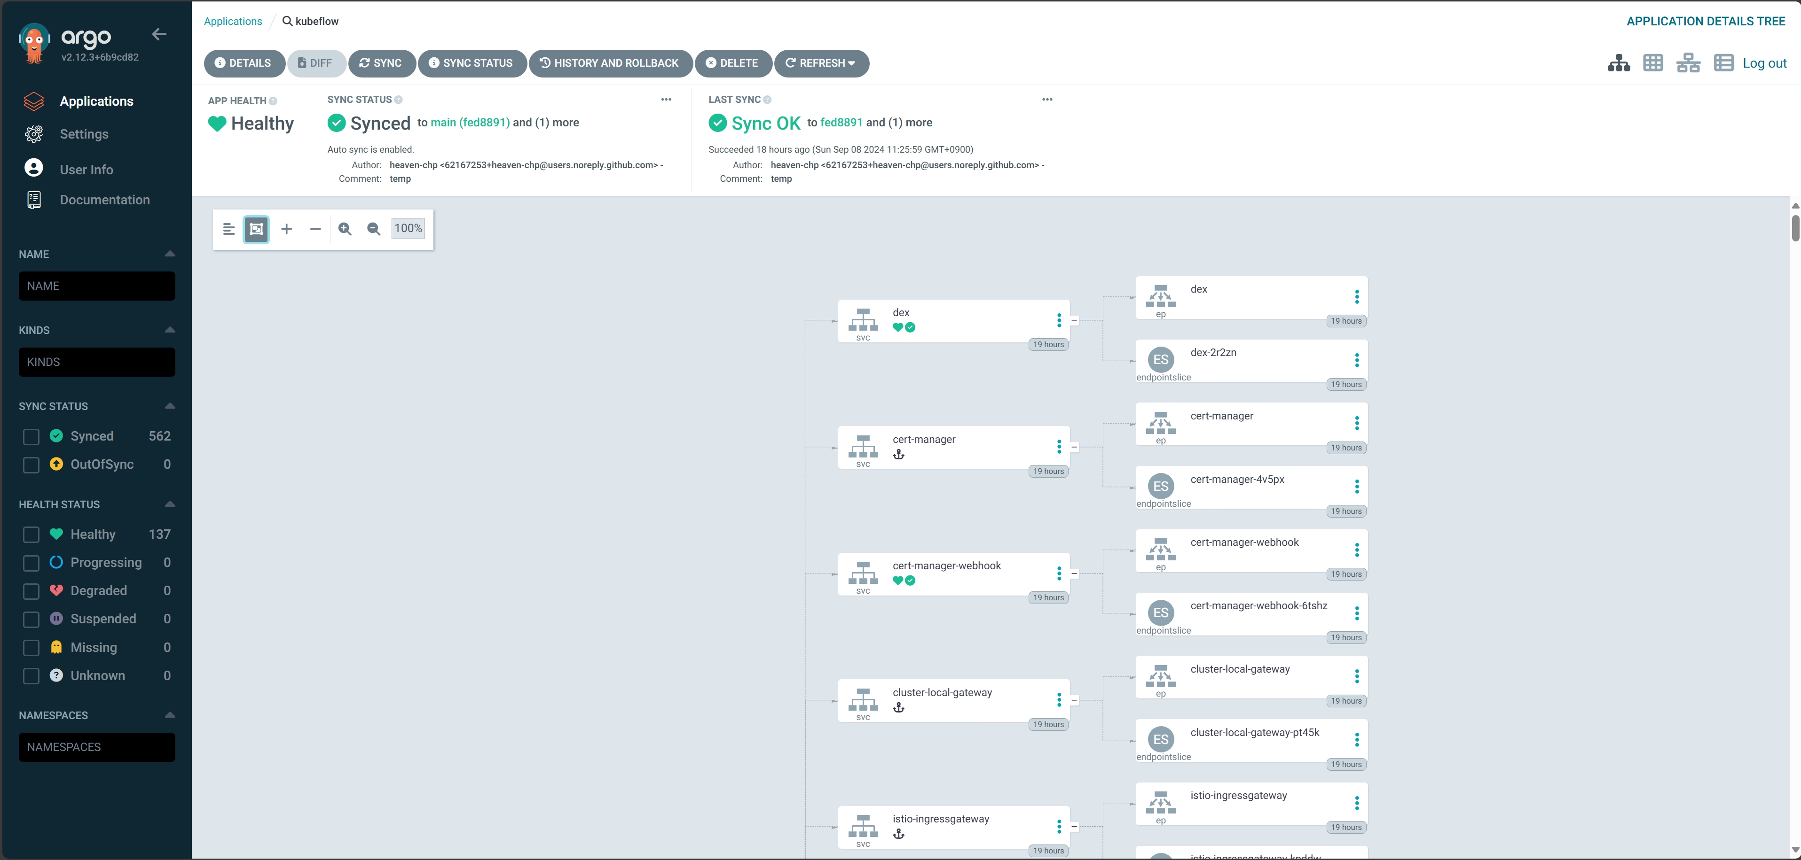The width and height of the screenshot is (1801, 860).
Task: Open kebab menu of dex svc node
Action: pos(1059,320)
